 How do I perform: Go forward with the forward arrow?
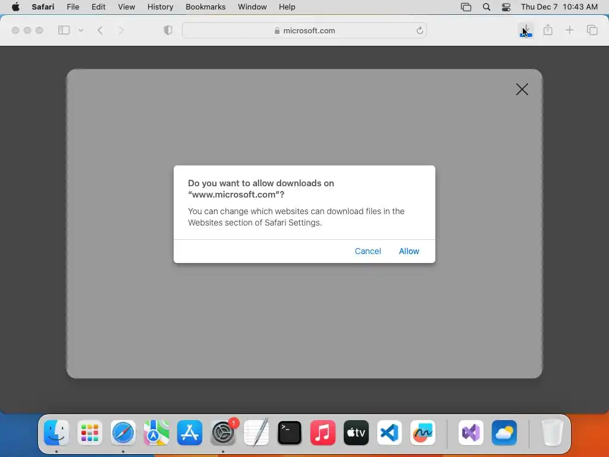[x=121, y=30]
